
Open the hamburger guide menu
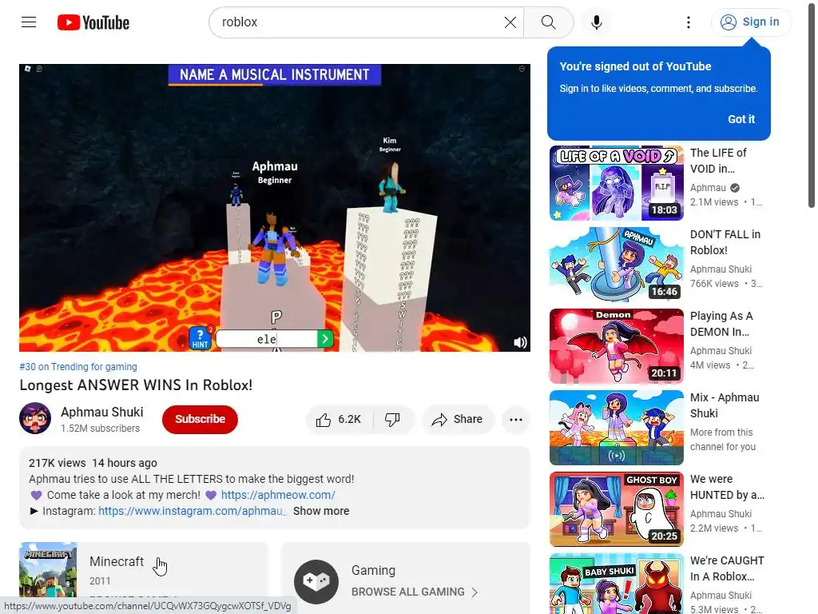[x=29, y=22]
